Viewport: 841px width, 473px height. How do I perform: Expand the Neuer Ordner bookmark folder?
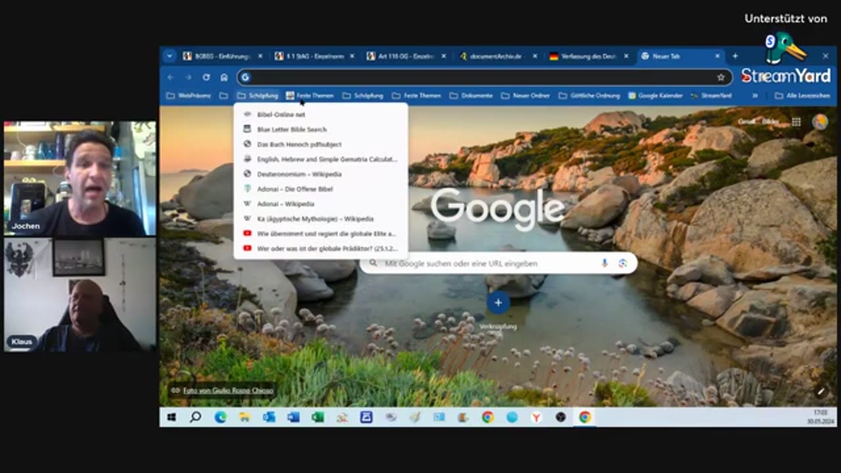tap(525, 95)
